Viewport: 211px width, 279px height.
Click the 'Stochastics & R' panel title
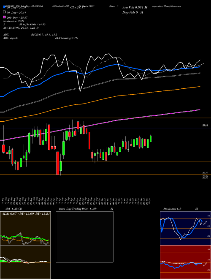pyautogui.click(x=173, y=209)
